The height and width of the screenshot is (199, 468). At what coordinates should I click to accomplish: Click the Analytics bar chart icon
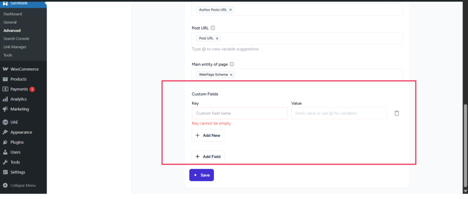[x=5, y=99]
